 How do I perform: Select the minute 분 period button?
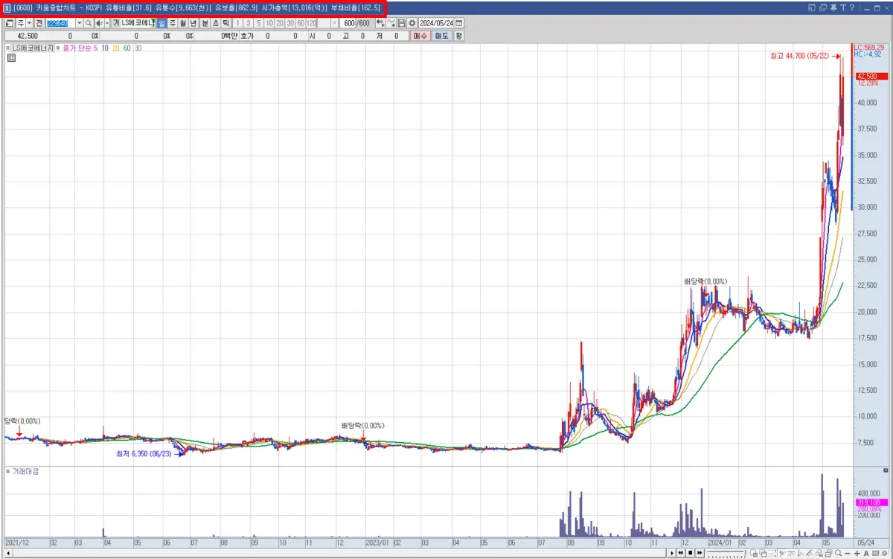coord(205,23)
